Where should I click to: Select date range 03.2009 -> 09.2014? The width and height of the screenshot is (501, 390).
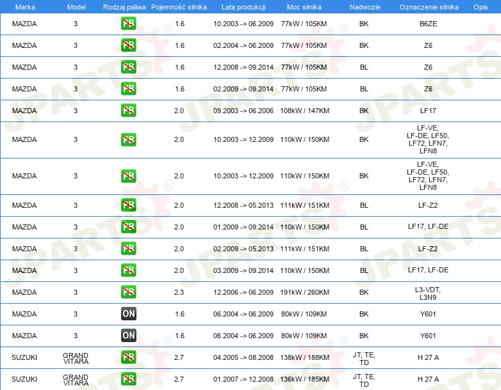(x=243, y=270)
